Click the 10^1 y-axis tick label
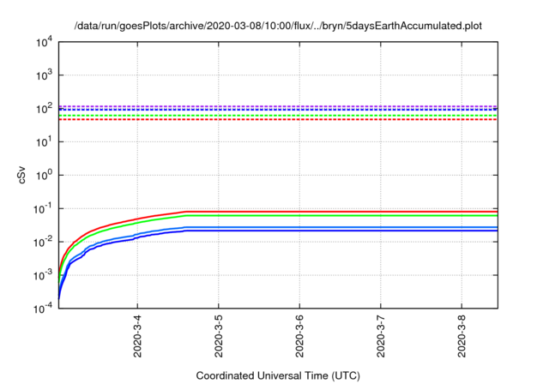This screenshot has width=549, height=384. (44, 142)
